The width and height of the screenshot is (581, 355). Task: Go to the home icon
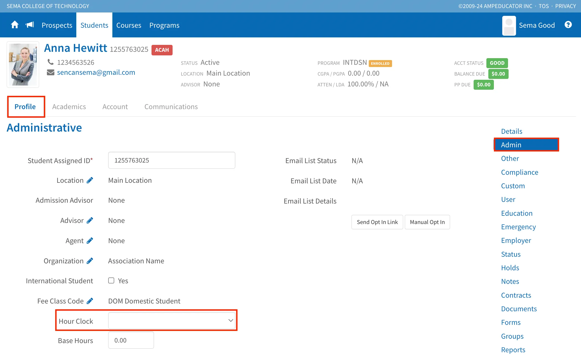tap(15, 25)
